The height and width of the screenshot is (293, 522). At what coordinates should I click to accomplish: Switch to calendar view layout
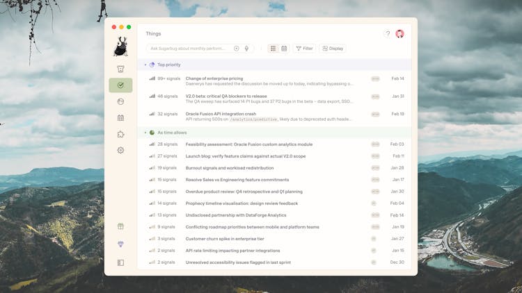click(284, 49)
